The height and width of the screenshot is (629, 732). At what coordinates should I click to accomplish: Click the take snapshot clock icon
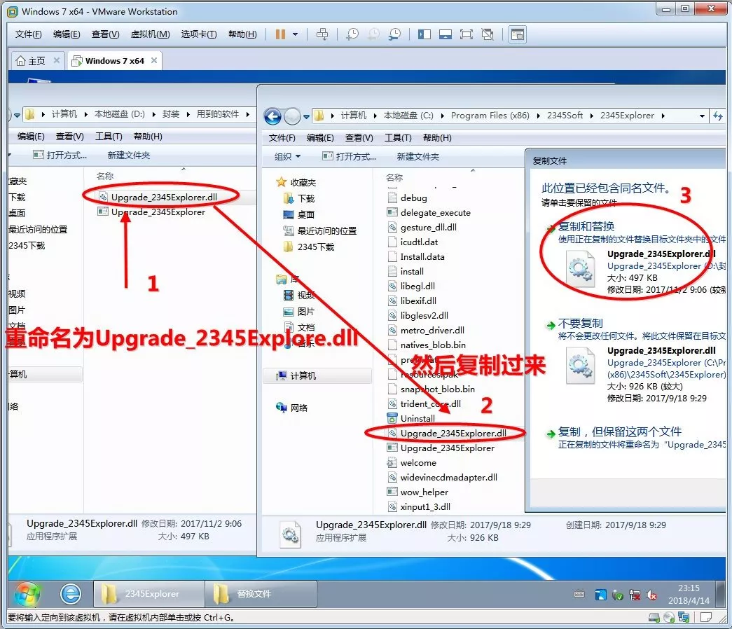(352, 34)
